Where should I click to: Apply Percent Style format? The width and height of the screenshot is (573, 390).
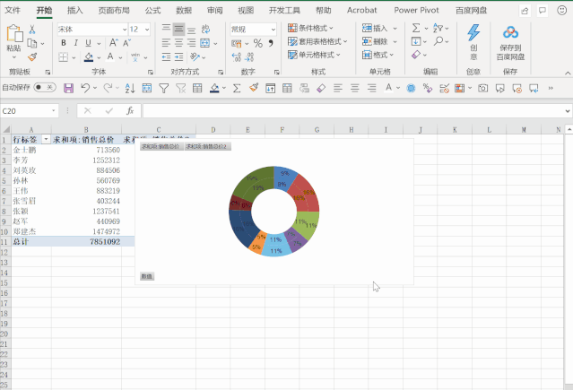coord(258,43)
